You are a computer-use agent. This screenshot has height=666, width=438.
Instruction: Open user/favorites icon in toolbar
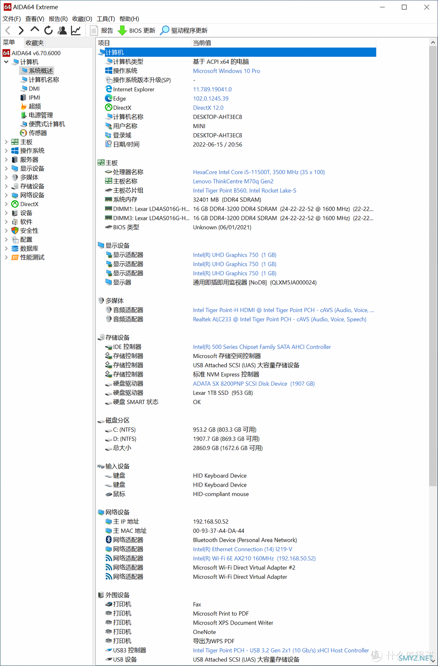(x=62, y=30)
